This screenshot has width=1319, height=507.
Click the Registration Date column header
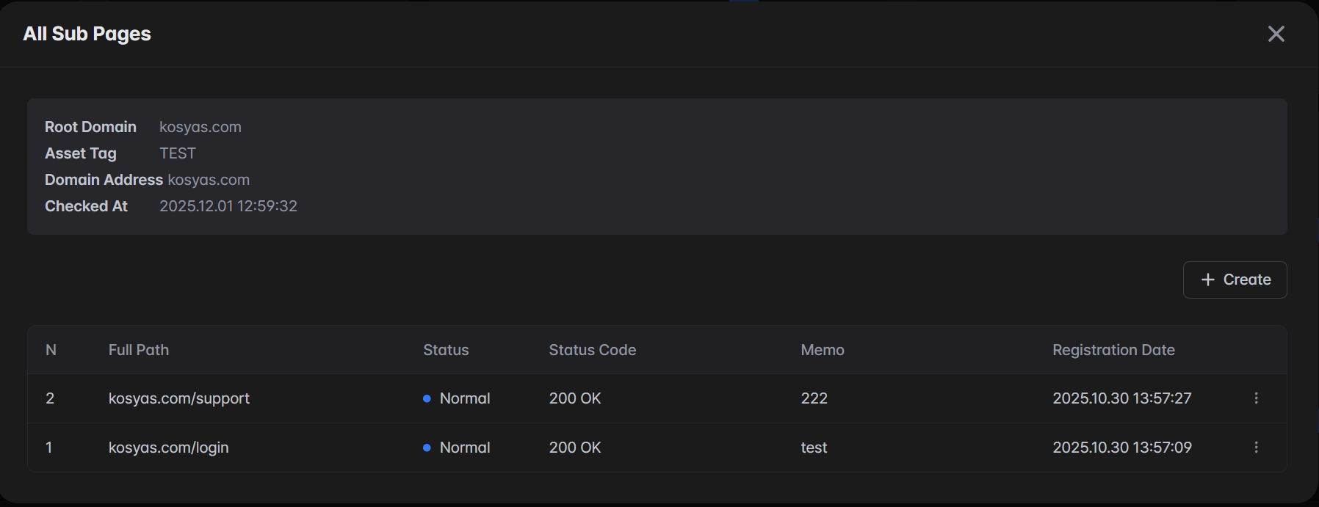(1113, 350)
